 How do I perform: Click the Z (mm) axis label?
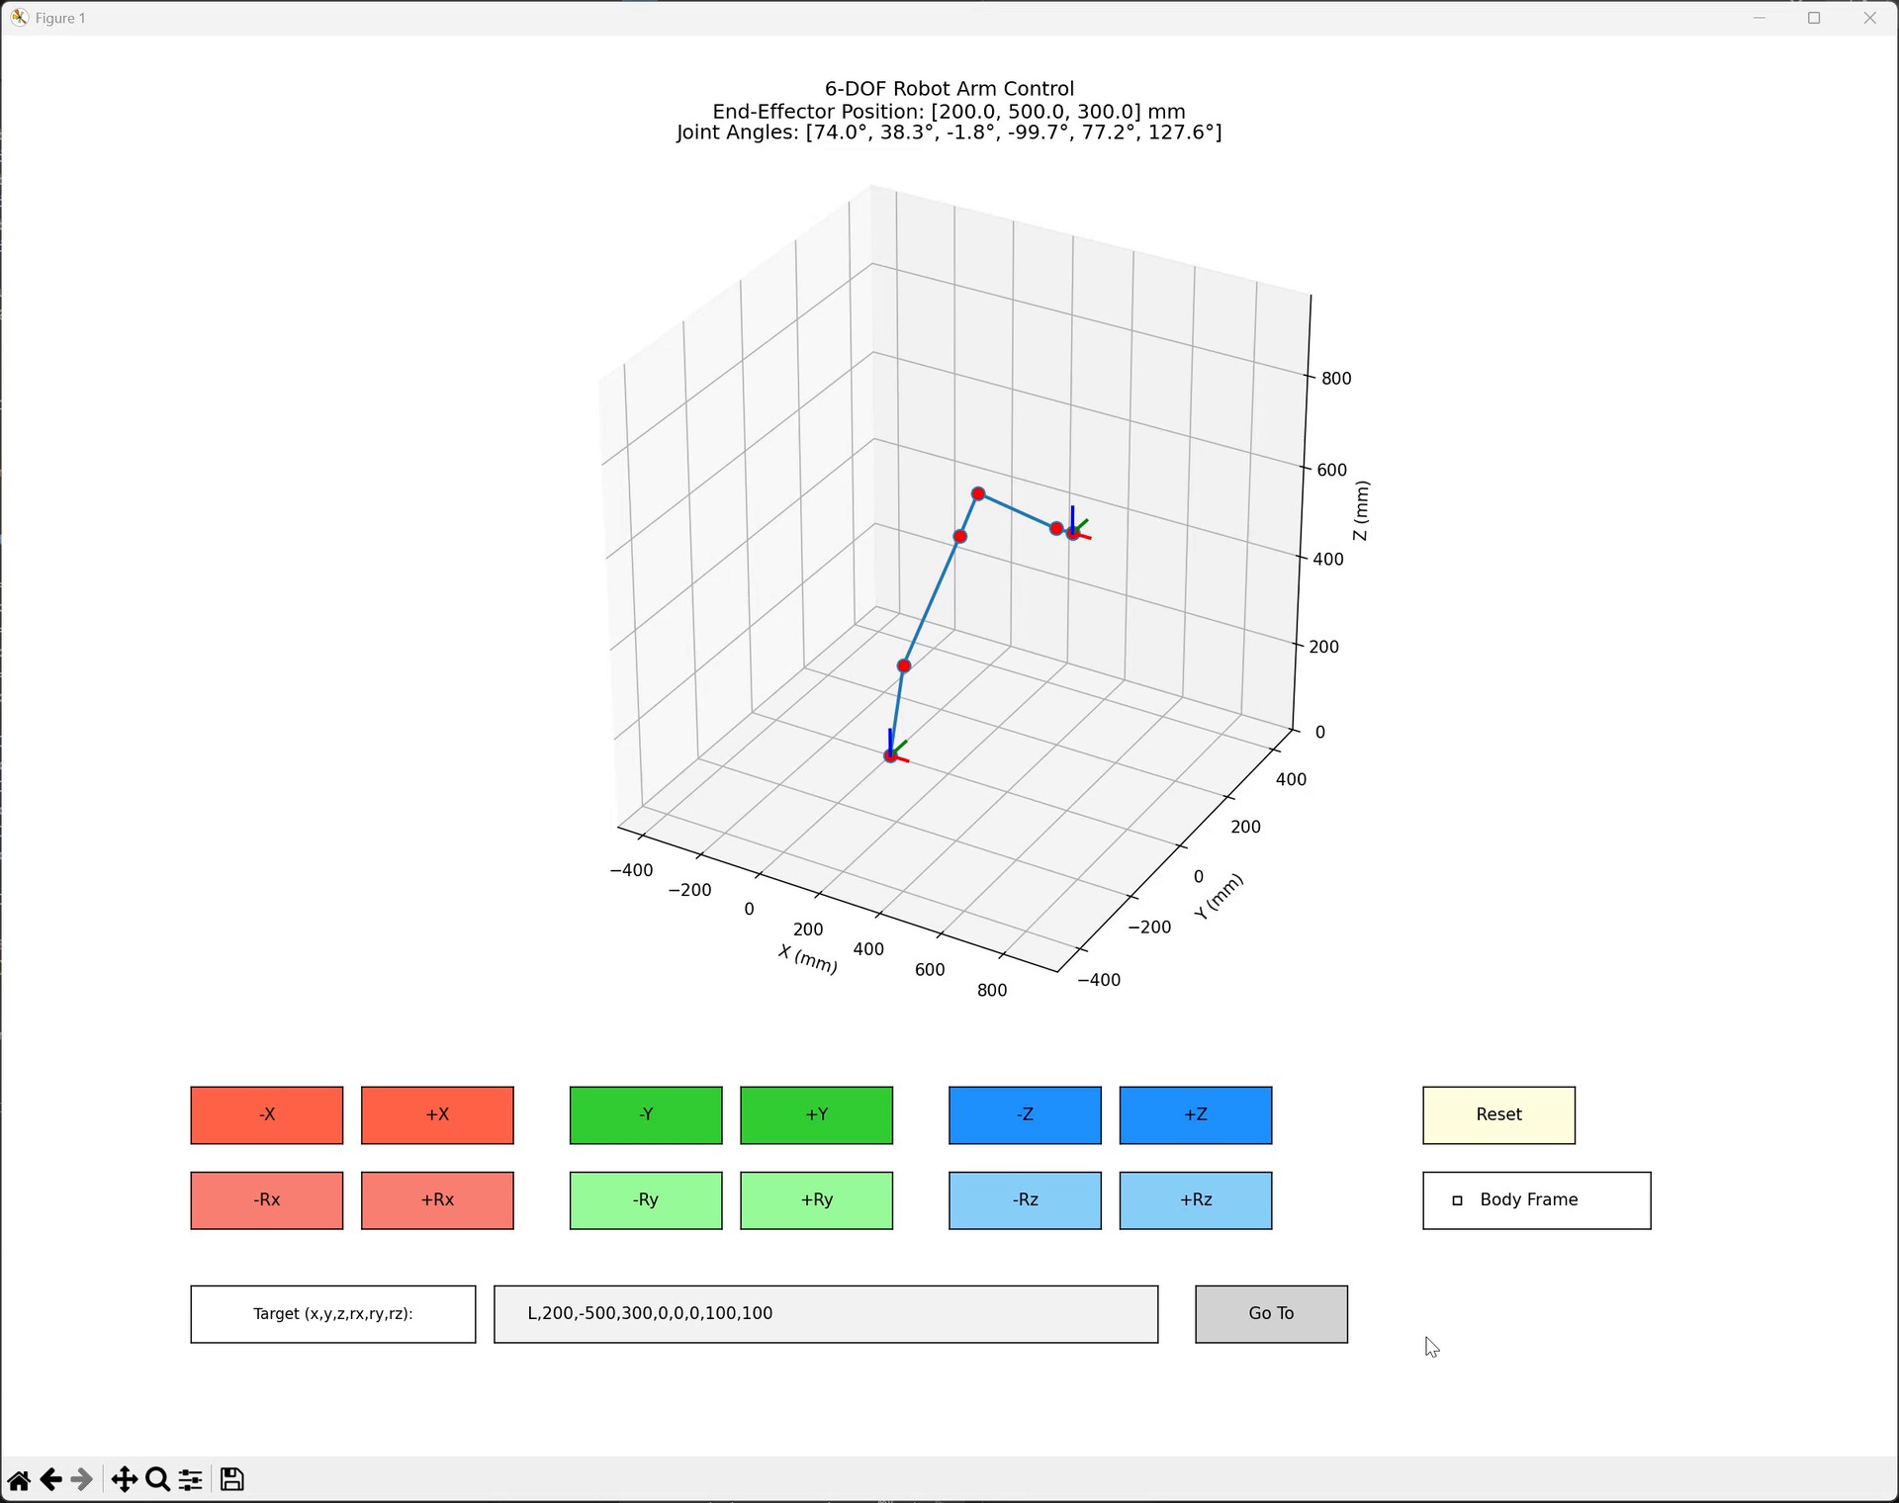pyautogui.click(x=1361, y=511)
